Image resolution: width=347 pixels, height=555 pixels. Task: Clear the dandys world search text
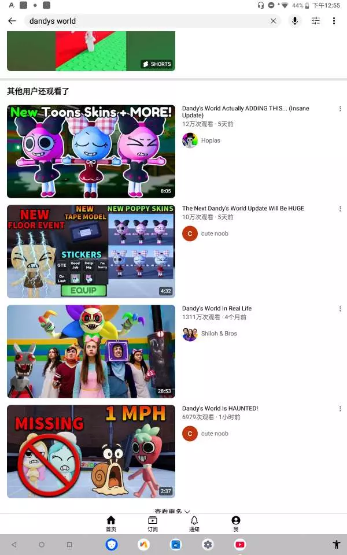point(274,21)
